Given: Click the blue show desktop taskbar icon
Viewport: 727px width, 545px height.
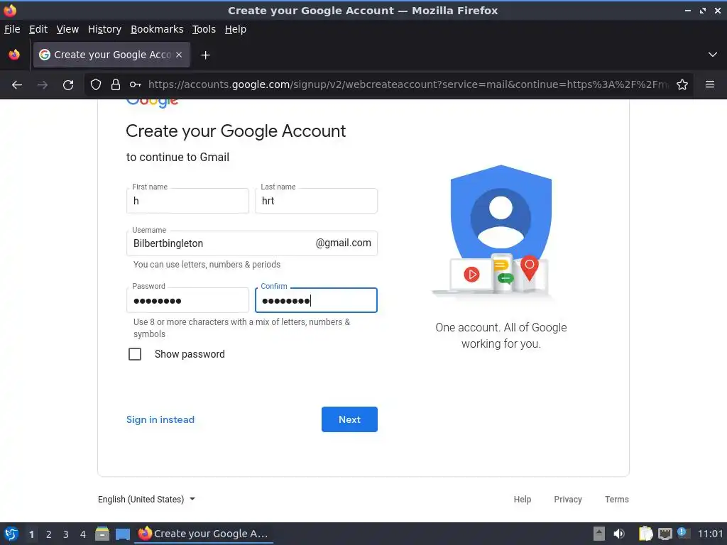Looking at the screenshot, I should point(123,534).
